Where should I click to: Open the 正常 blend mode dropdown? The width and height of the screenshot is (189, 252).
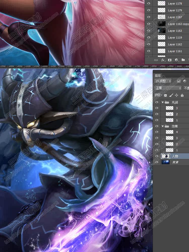(x=168, y=88)
